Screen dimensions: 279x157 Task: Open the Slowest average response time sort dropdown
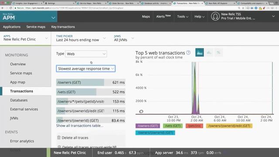(86, 68)
